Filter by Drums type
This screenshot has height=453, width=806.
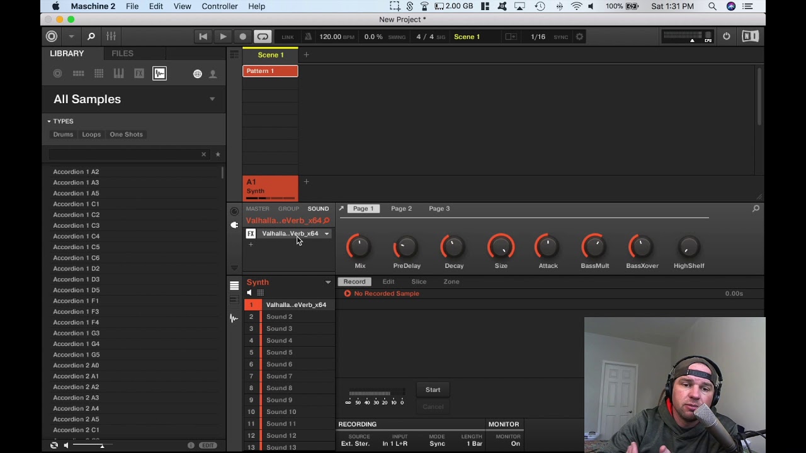pos(63,134)
